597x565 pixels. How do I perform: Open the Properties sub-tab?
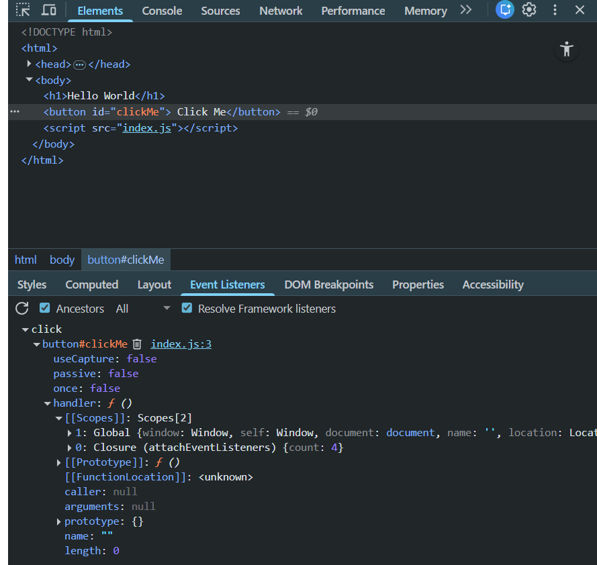click(418, 285)
